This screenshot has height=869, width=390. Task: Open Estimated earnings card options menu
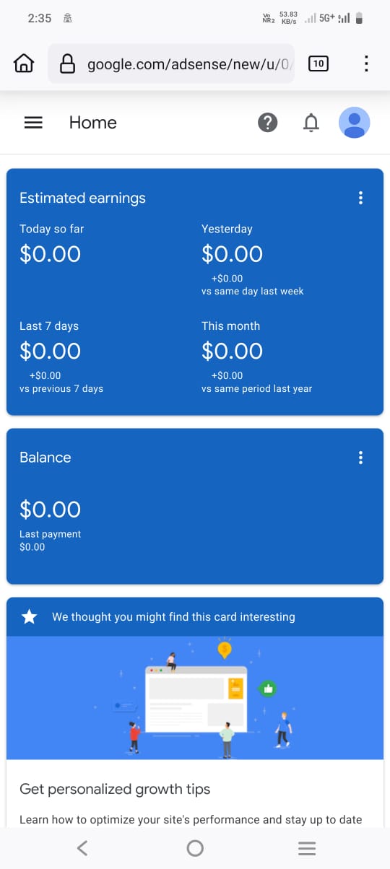click(360, 198)
